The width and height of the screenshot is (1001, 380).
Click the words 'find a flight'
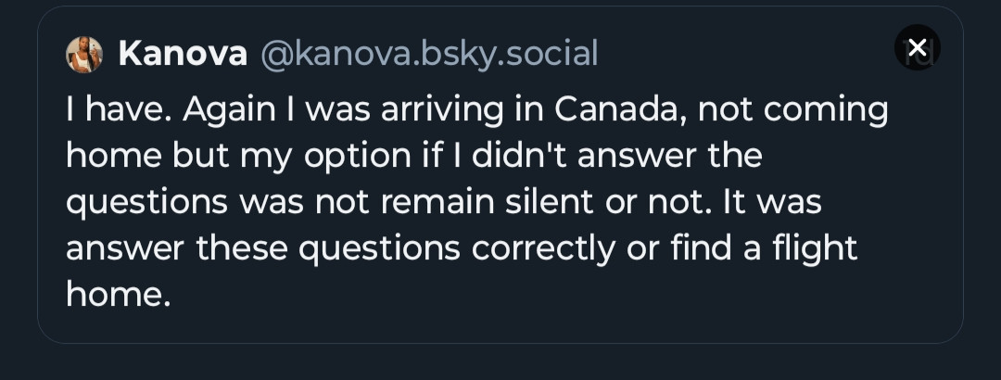click(764, 247)
